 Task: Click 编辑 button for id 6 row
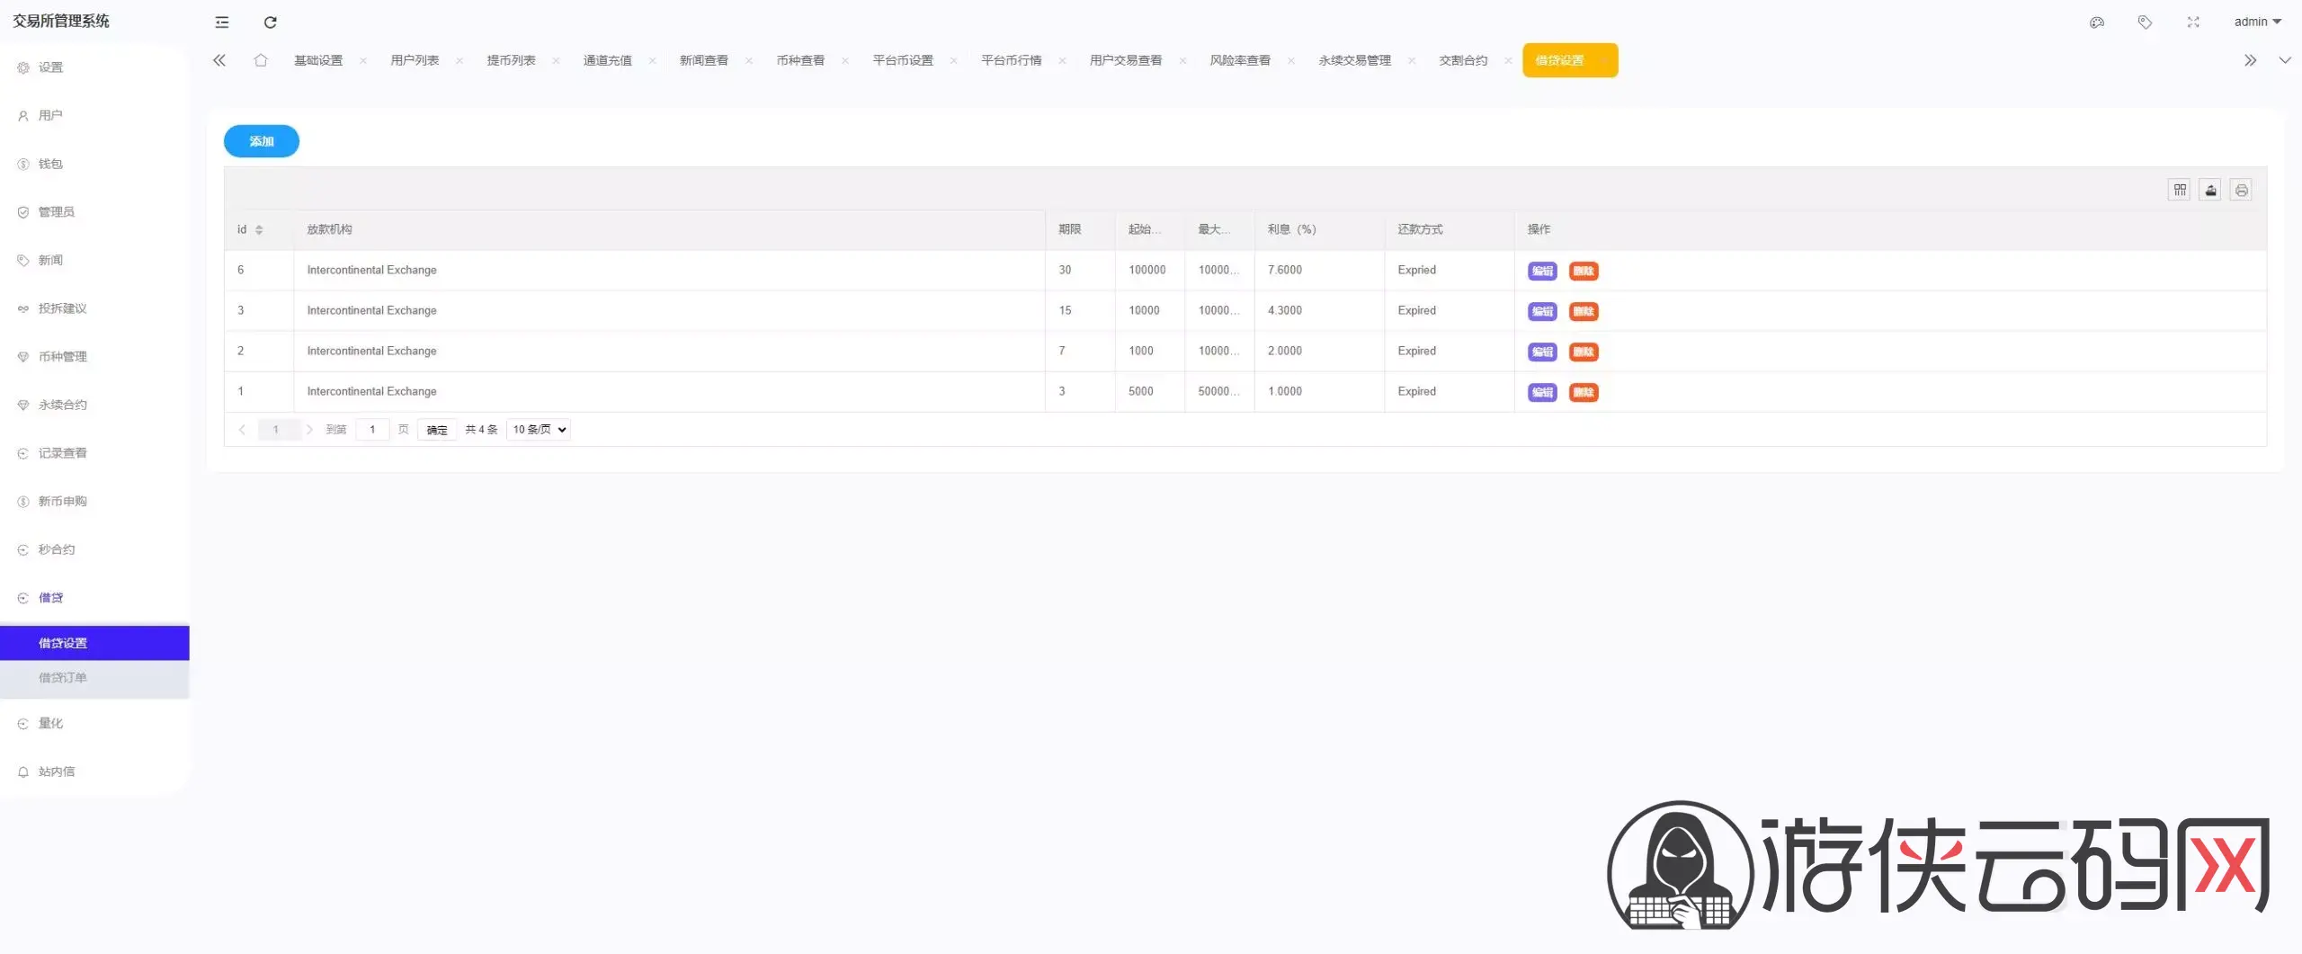coord(1542,271)
